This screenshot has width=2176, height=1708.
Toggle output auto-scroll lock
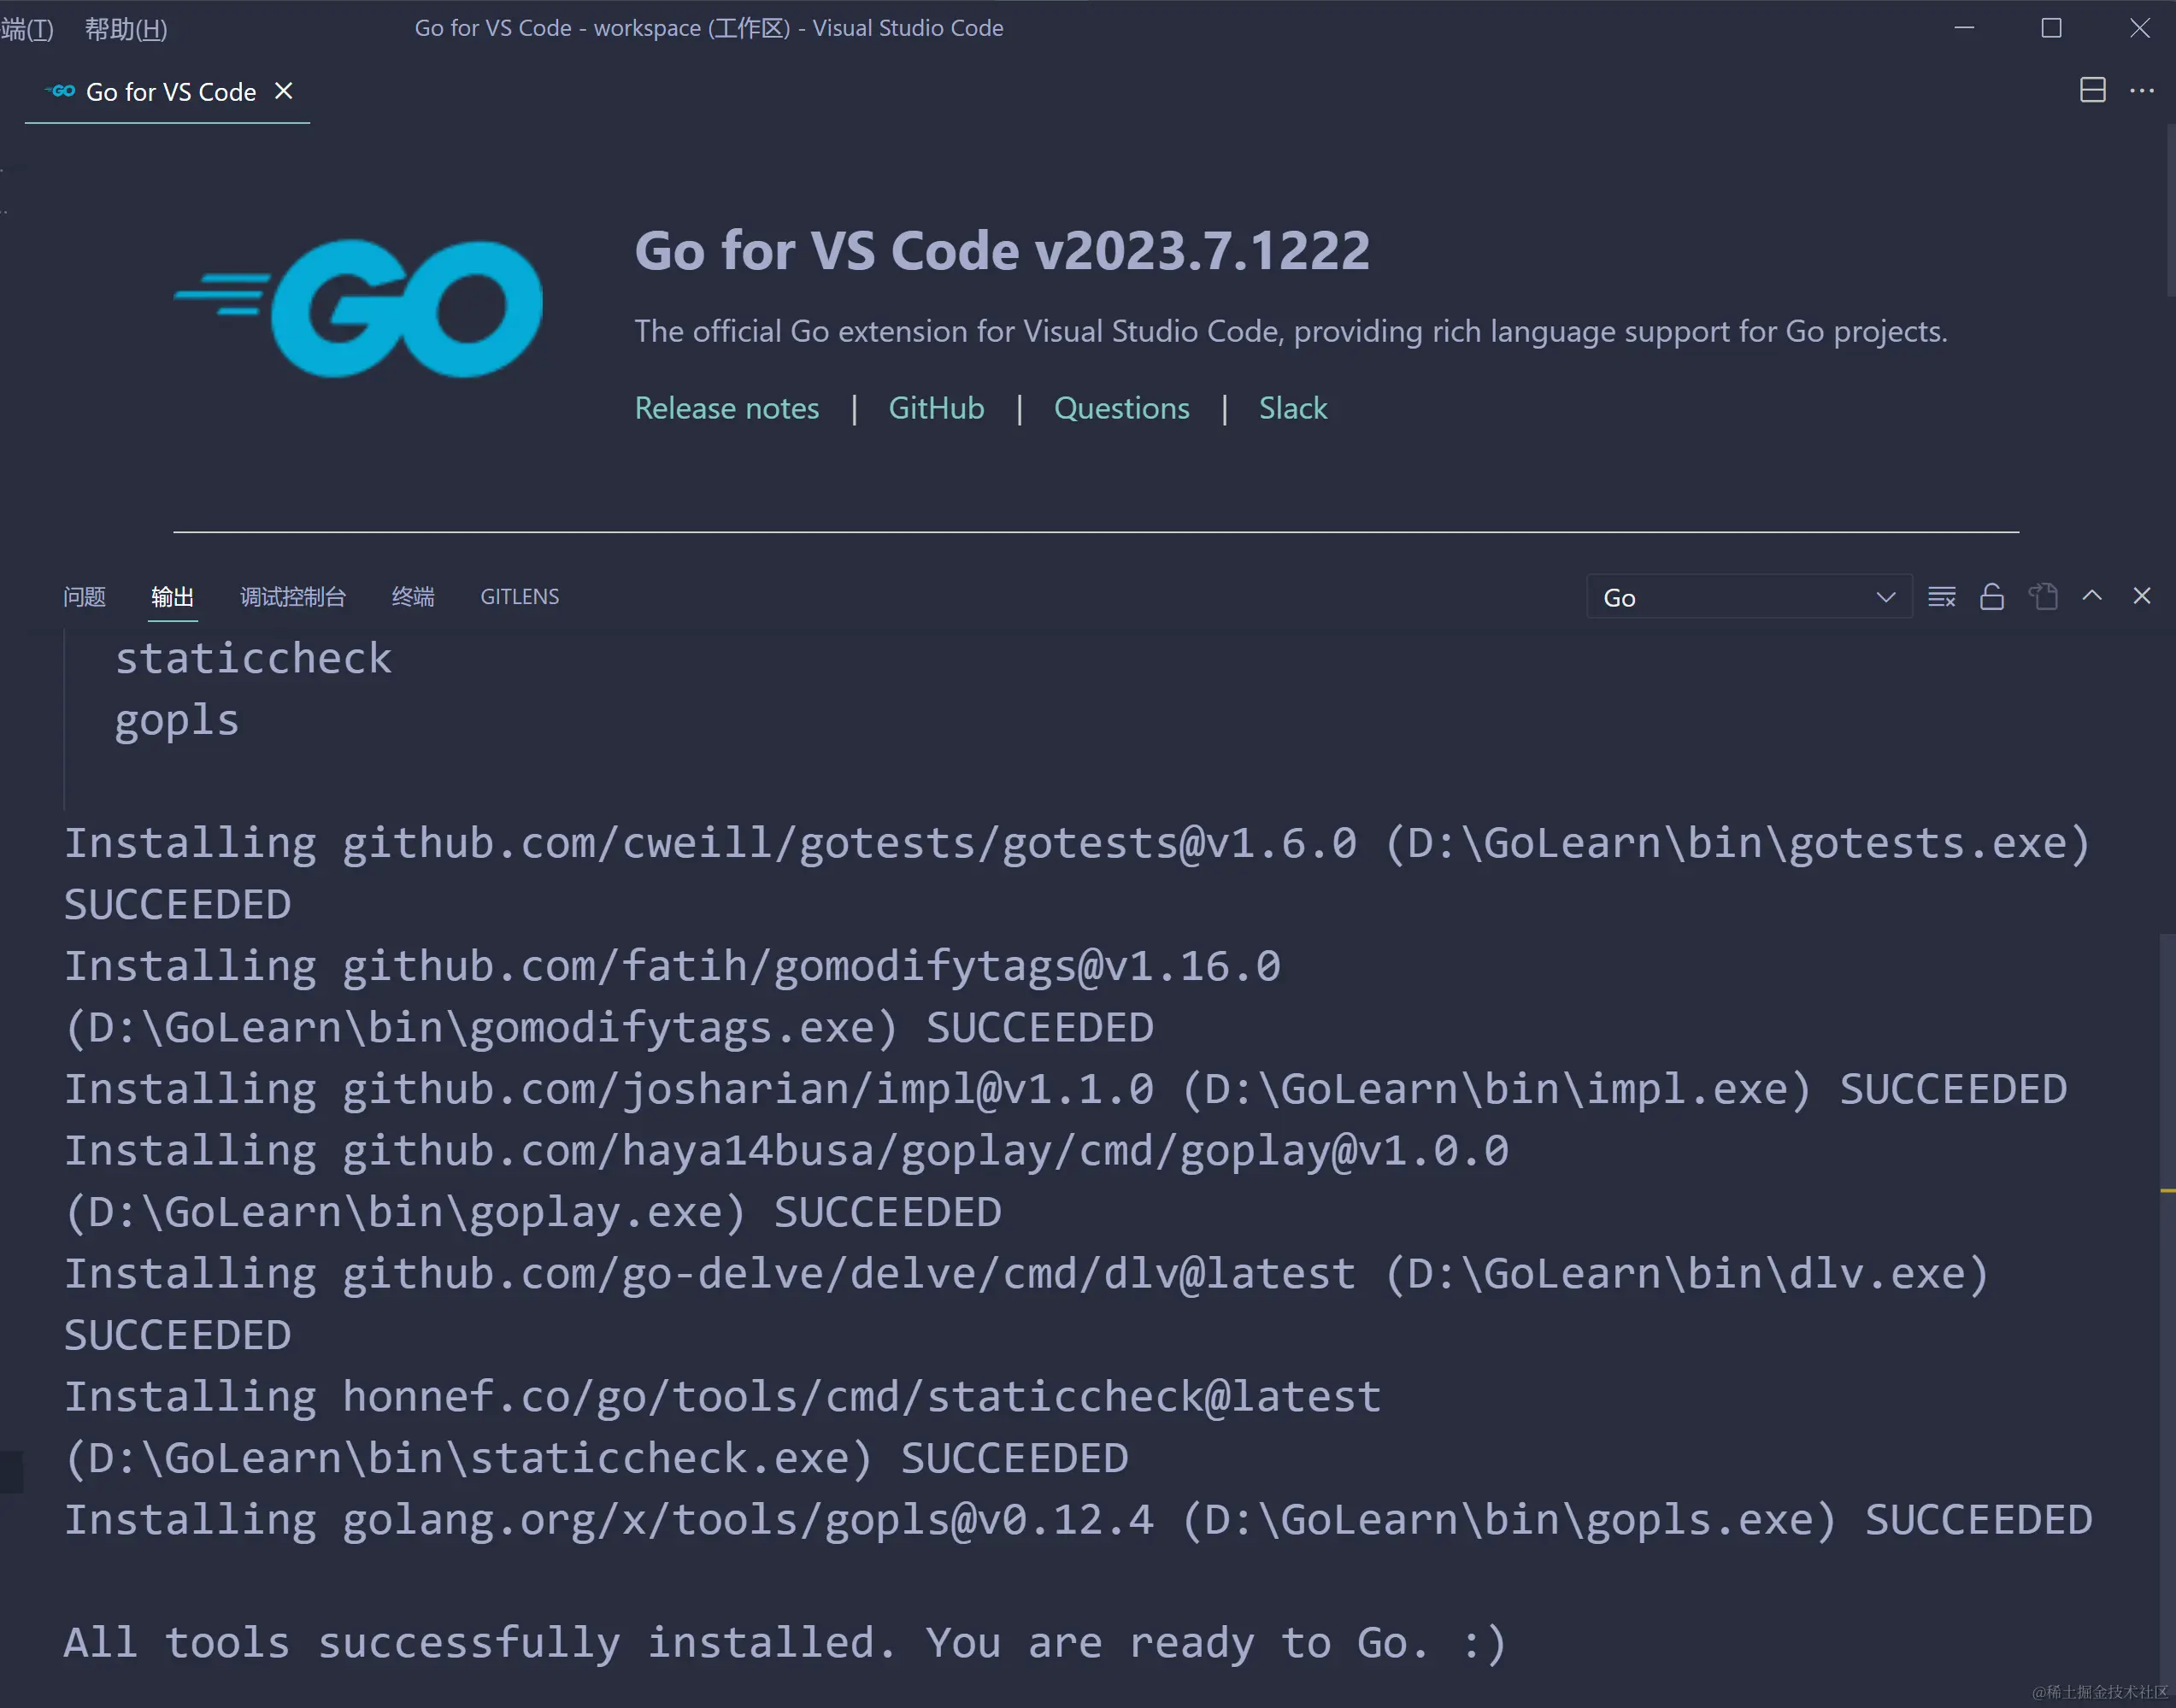click(x=1991, y=597)
